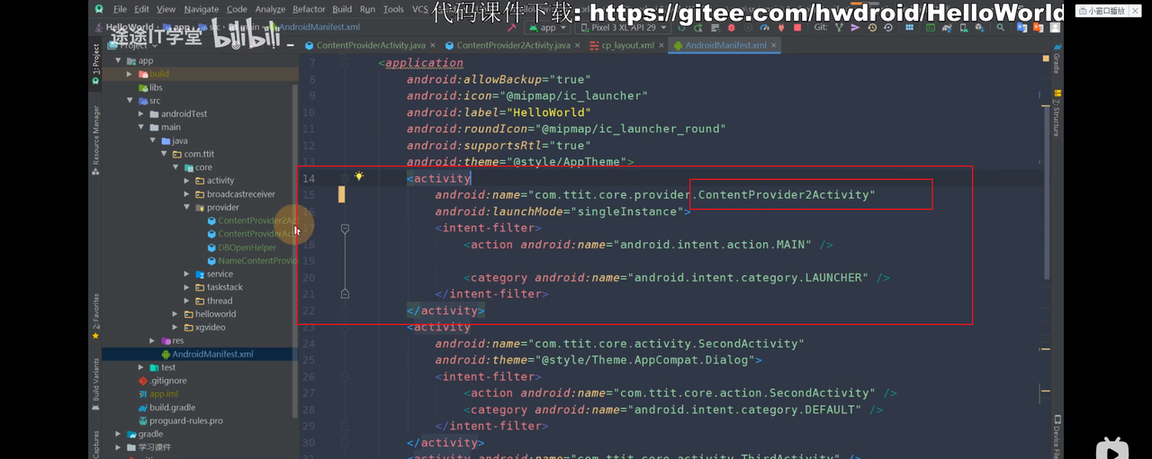Expand the build folder
Viewport: 1152px width, 459px height.
coord(130,74)
